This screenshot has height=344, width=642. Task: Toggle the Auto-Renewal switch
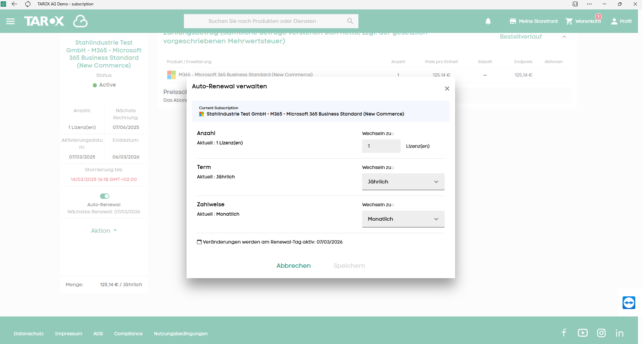(x=105, y=196)
